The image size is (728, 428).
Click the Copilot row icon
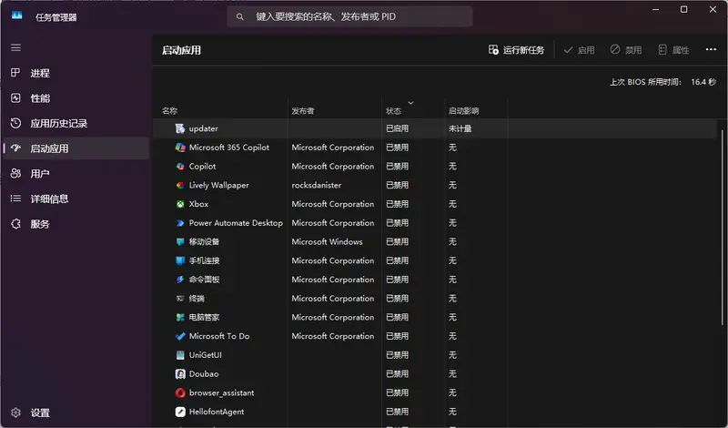(180, 167)
